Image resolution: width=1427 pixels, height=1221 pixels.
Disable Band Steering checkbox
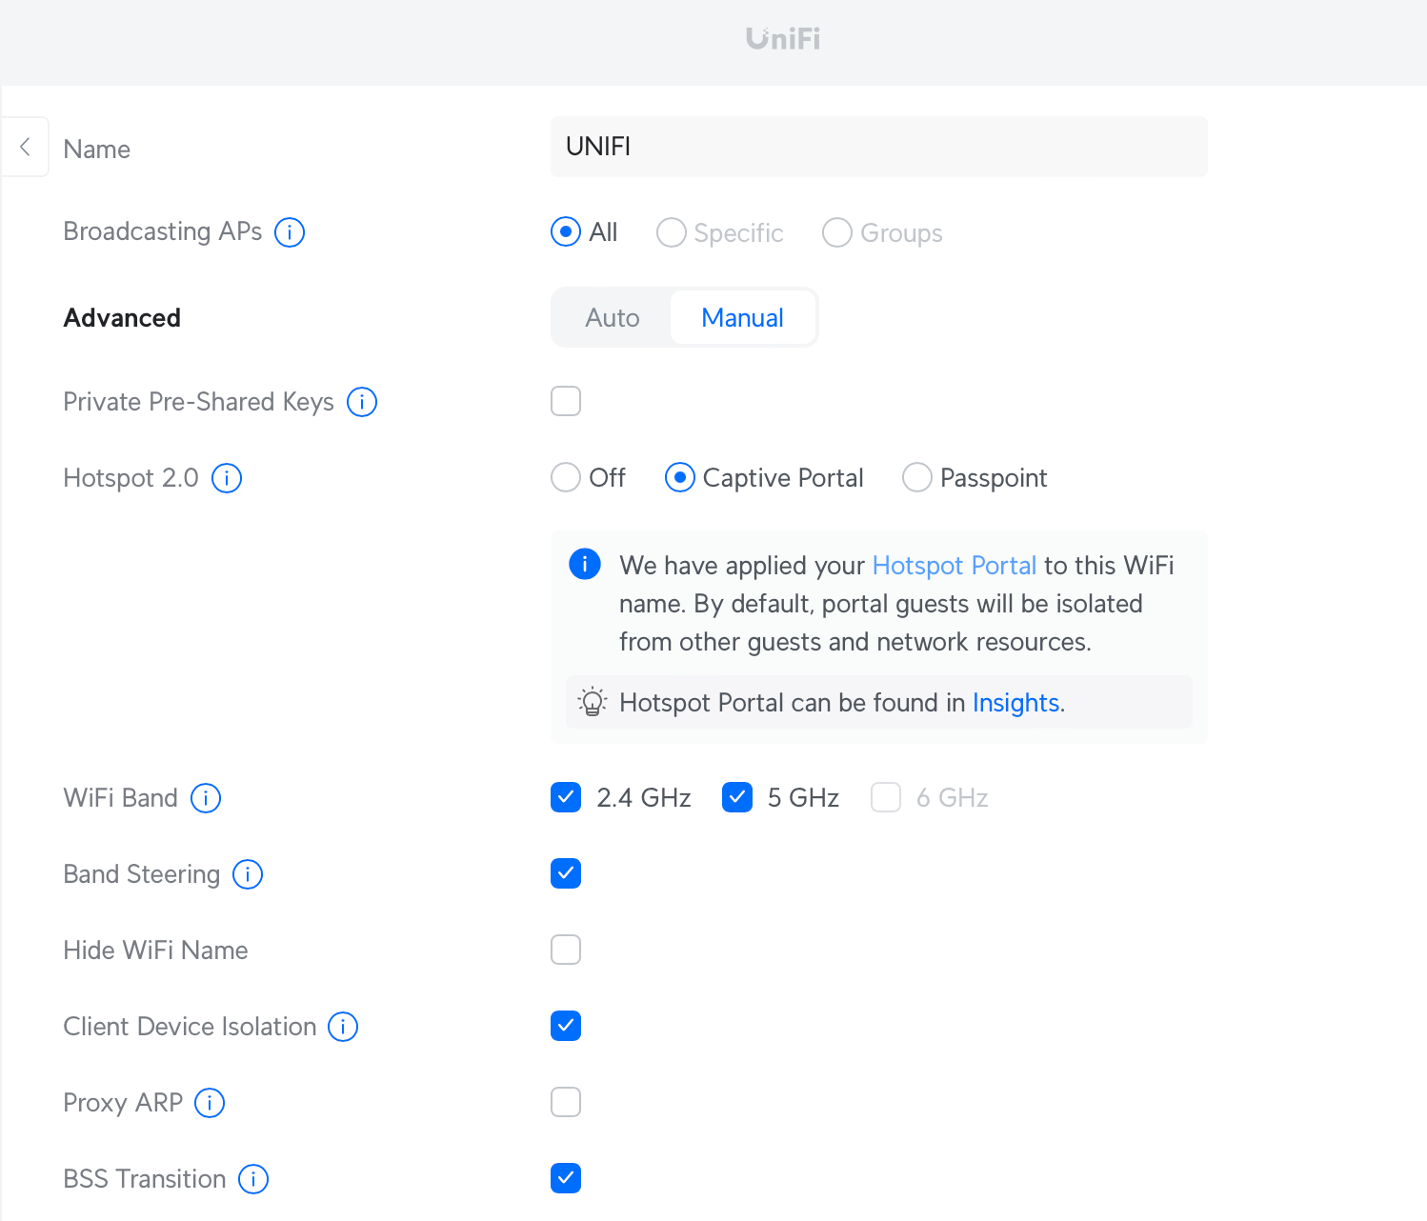pos(566,873)
